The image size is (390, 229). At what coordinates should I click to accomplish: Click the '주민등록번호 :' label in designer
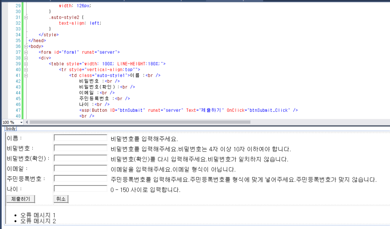26,179
